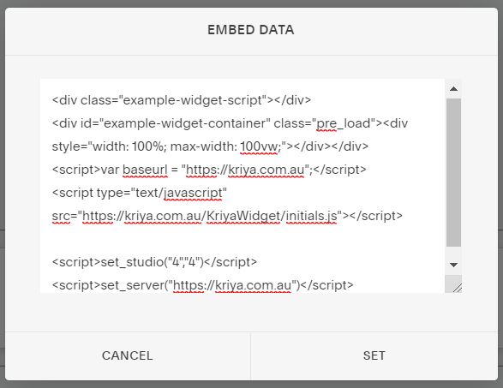
Task: Place cursor in the set_studio script line
Action: (154, 262)
